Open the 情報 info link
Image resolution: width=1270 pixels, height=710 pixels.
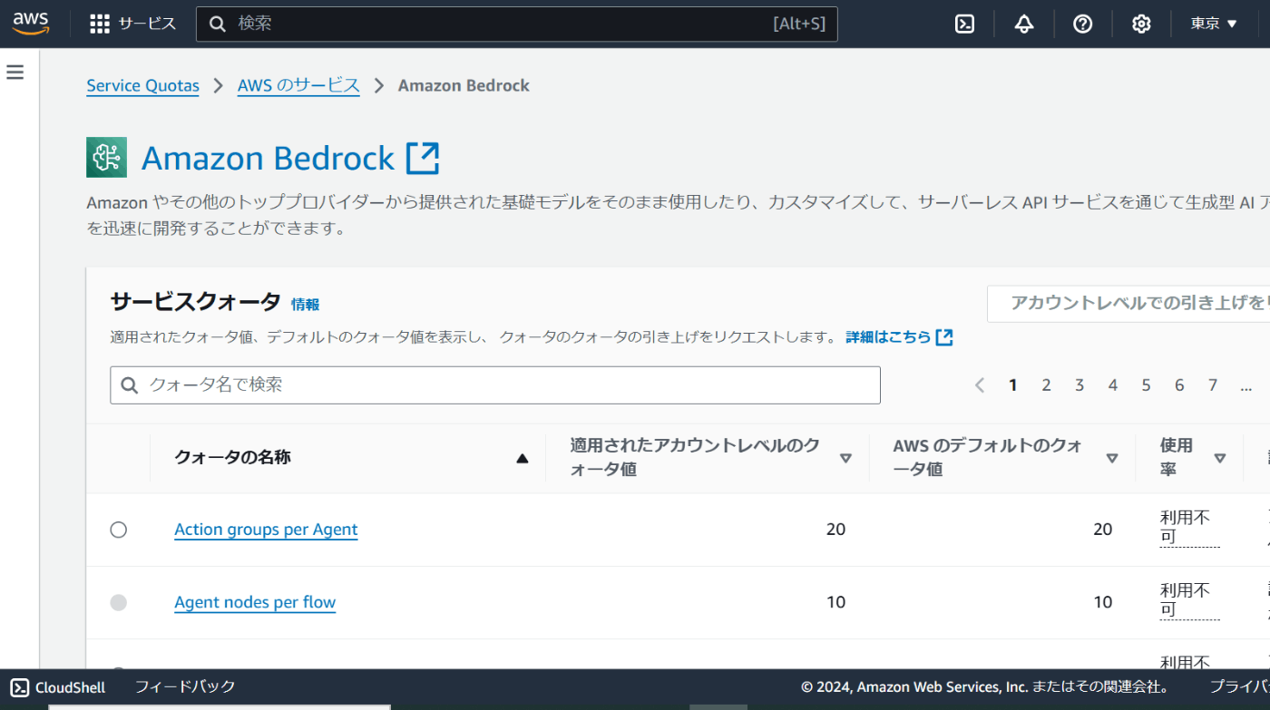tap(305, 305)
